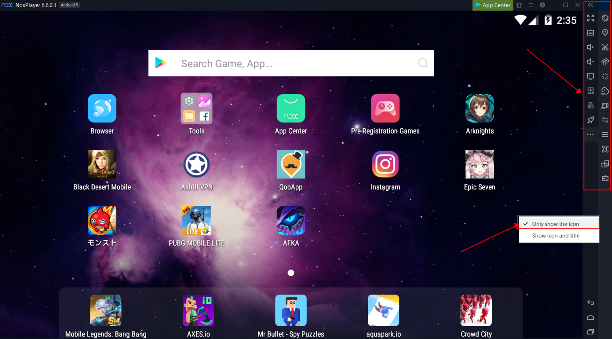Click the volume up icon in sidebar

coord(591,47)
